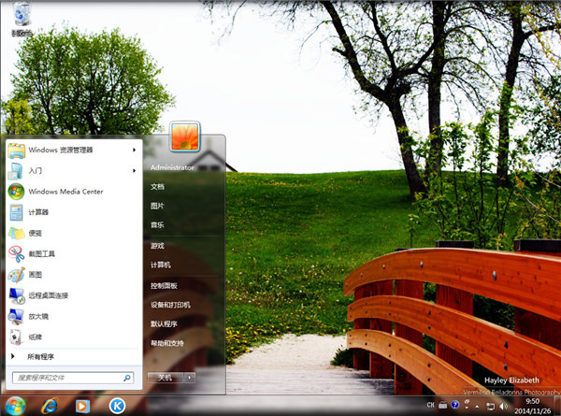Expand Windows 资源管理器 jump list arrow
Screen dimensions: 561x416
coord(135,150)
